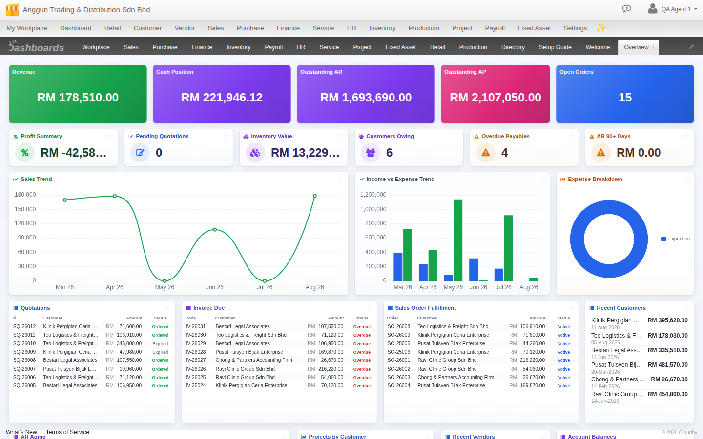Open the Outstanding AR summary card
This screenshot has height=439, width=703.
click(x=366, y=94)
